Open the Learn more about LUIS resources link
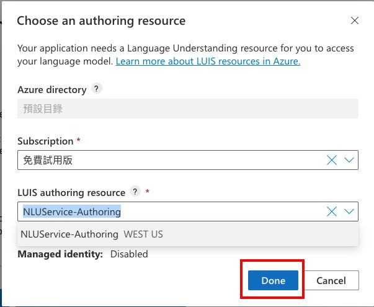 [x=208, y=61]
